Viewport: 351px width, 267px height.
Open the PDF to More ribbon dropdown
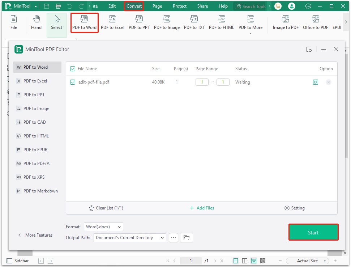tap(250, 24)
